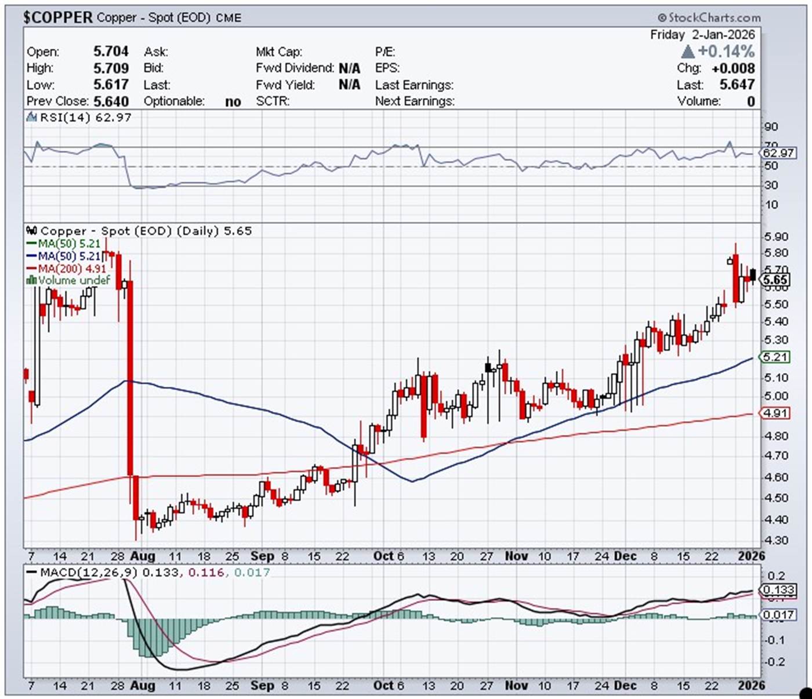Image resolution: width=812 pixels, height=699 pixels.
Task: Click the Last 5.647 price value
Action: [x=737, y=85]
